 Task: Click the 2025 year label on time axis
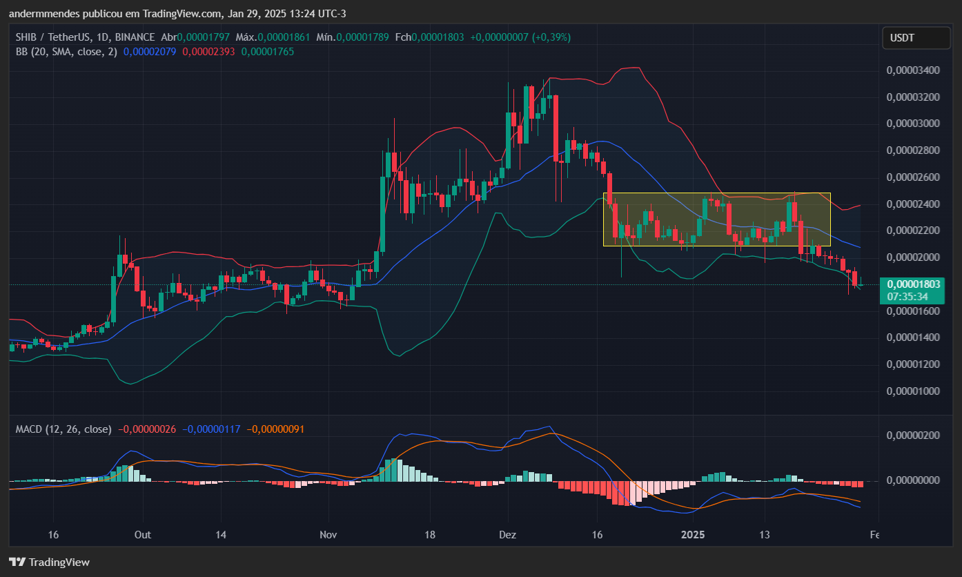tap(692, 535)
